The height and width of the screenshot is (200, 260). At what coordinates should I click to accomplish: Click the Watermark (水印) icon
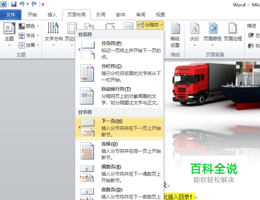tap(194, 28)
